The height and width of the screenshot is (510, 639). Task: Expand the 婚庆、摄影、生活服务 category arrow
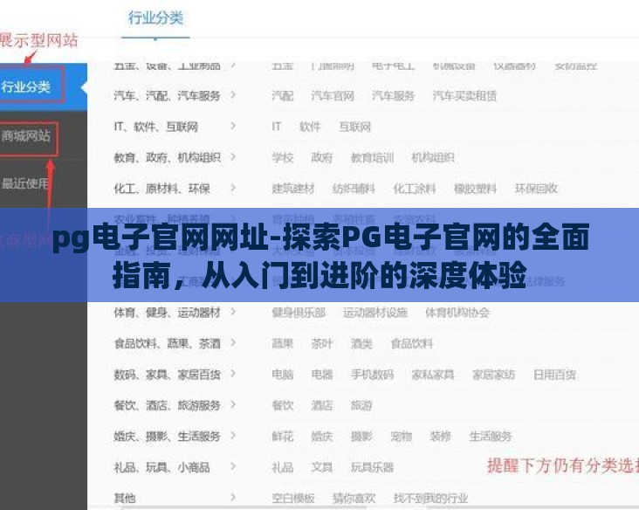pos(233,436)
